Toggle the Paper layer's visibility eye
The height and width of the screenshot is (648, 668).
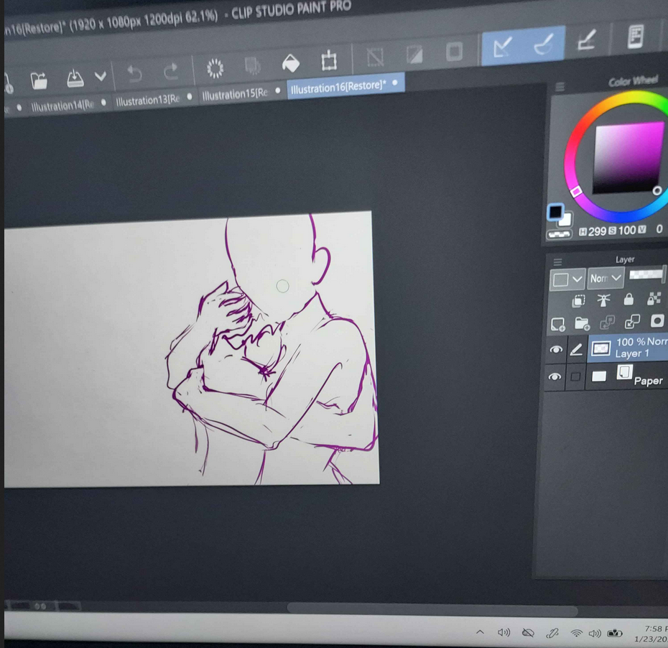tap(556, 376)
